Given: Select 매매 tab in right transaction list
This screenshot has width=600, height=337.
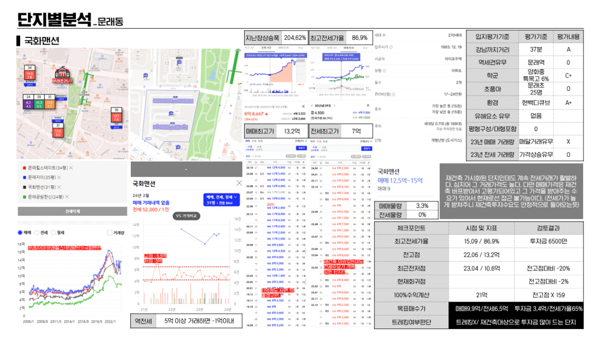Looking at the screenshot, I should 312,141.
